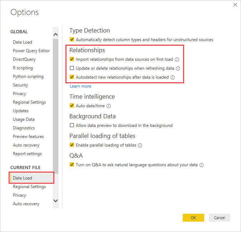
Task: Click info icon beside Enable parallel loading
Action: coord(140,145)
